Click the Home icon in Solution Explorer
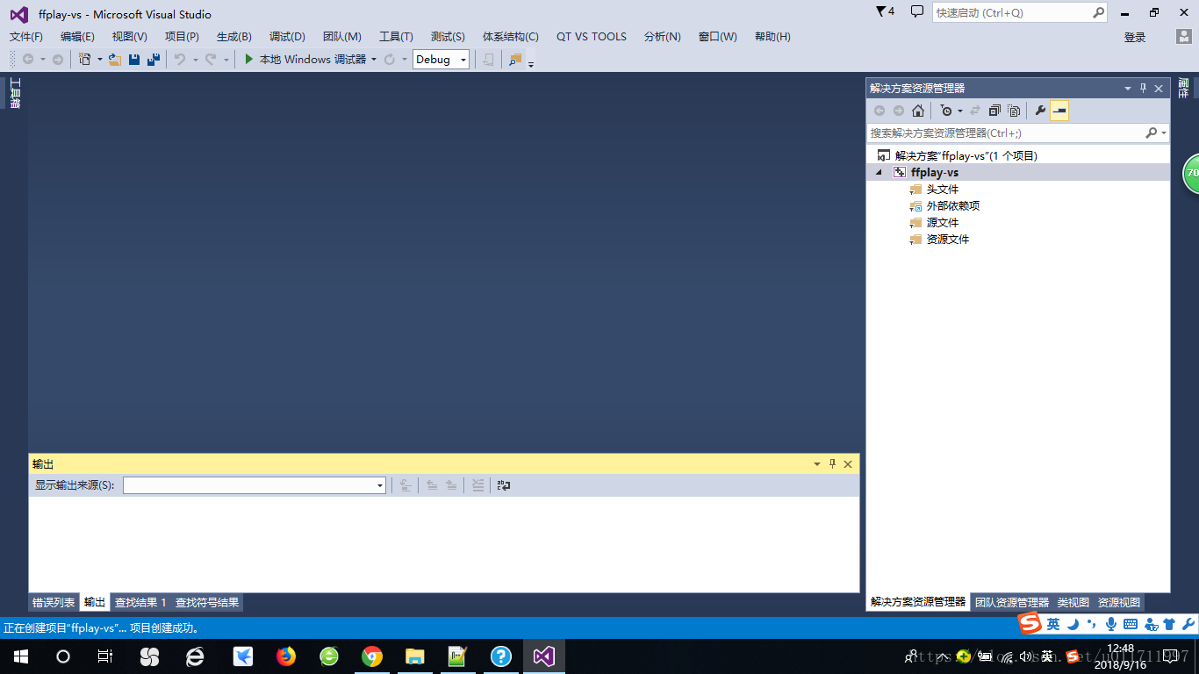This screenshot has height=674, width=1199. [x=918, y=111]
